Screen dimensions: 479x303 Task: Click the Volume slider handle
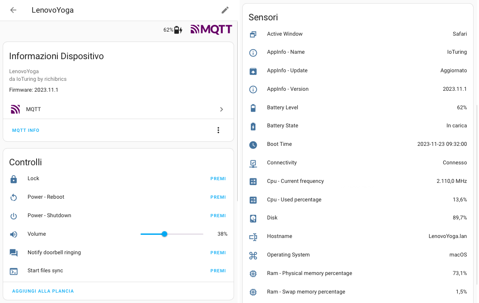[x=164, y=234]
